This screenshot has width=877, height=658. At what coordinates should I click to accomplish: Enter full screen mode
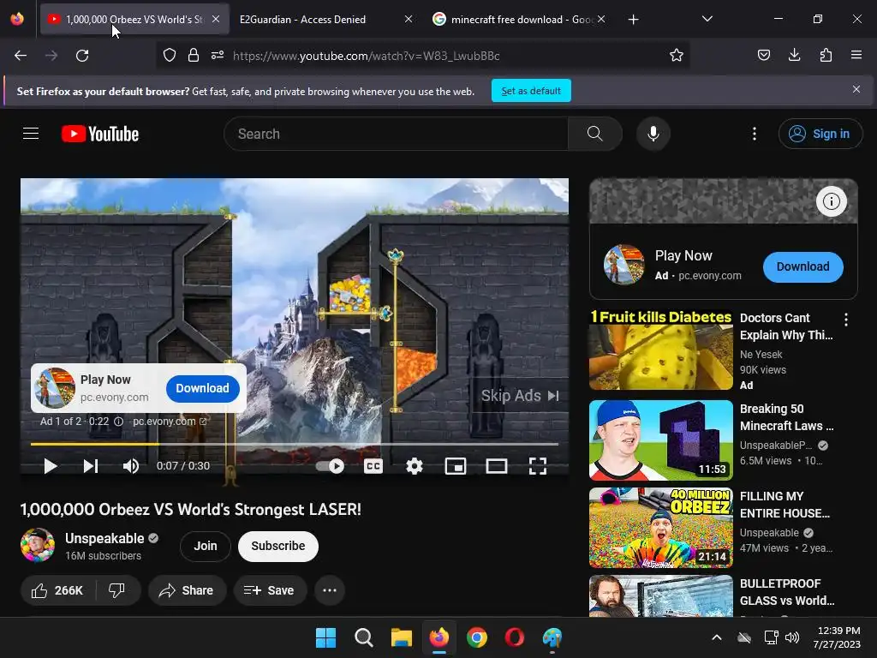538,466
